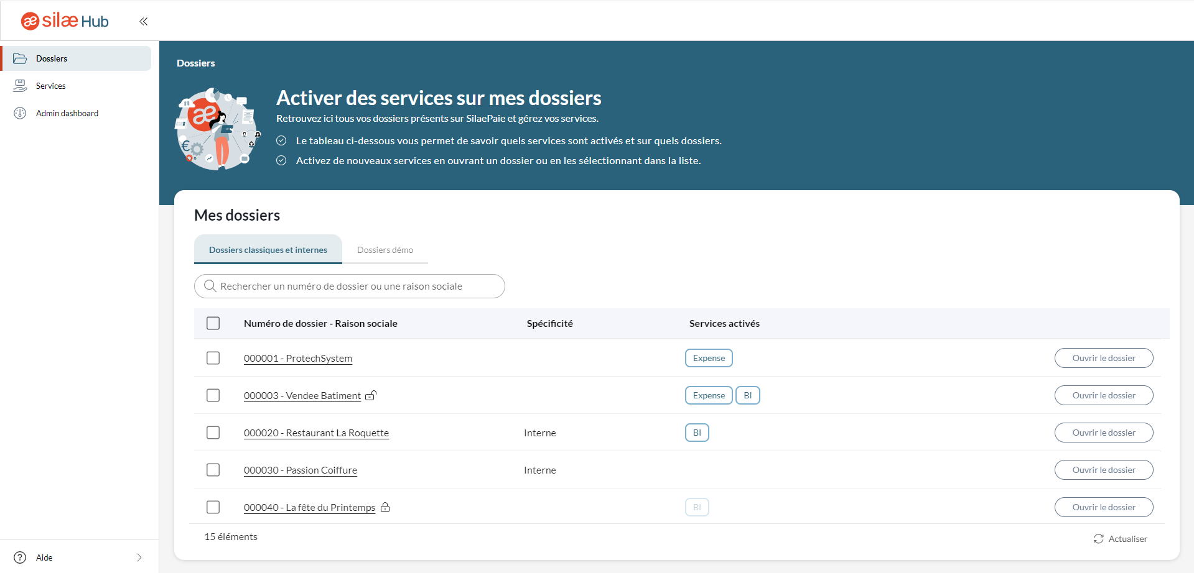The image size is (1194, 573).
Task: Click Ouvrir le dossier for Vendee Batiment
Action: pos(1104,395)
